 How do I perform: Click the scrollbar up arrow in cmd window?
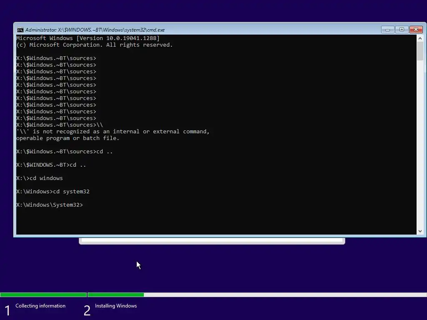420,38
